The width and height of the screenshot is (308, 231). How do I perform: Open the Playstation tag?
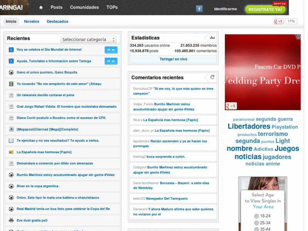[285, 127]
